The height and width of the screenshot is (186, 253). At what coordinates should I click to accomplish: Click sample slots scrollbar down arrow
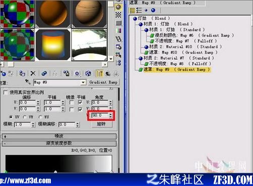[111, 59]
